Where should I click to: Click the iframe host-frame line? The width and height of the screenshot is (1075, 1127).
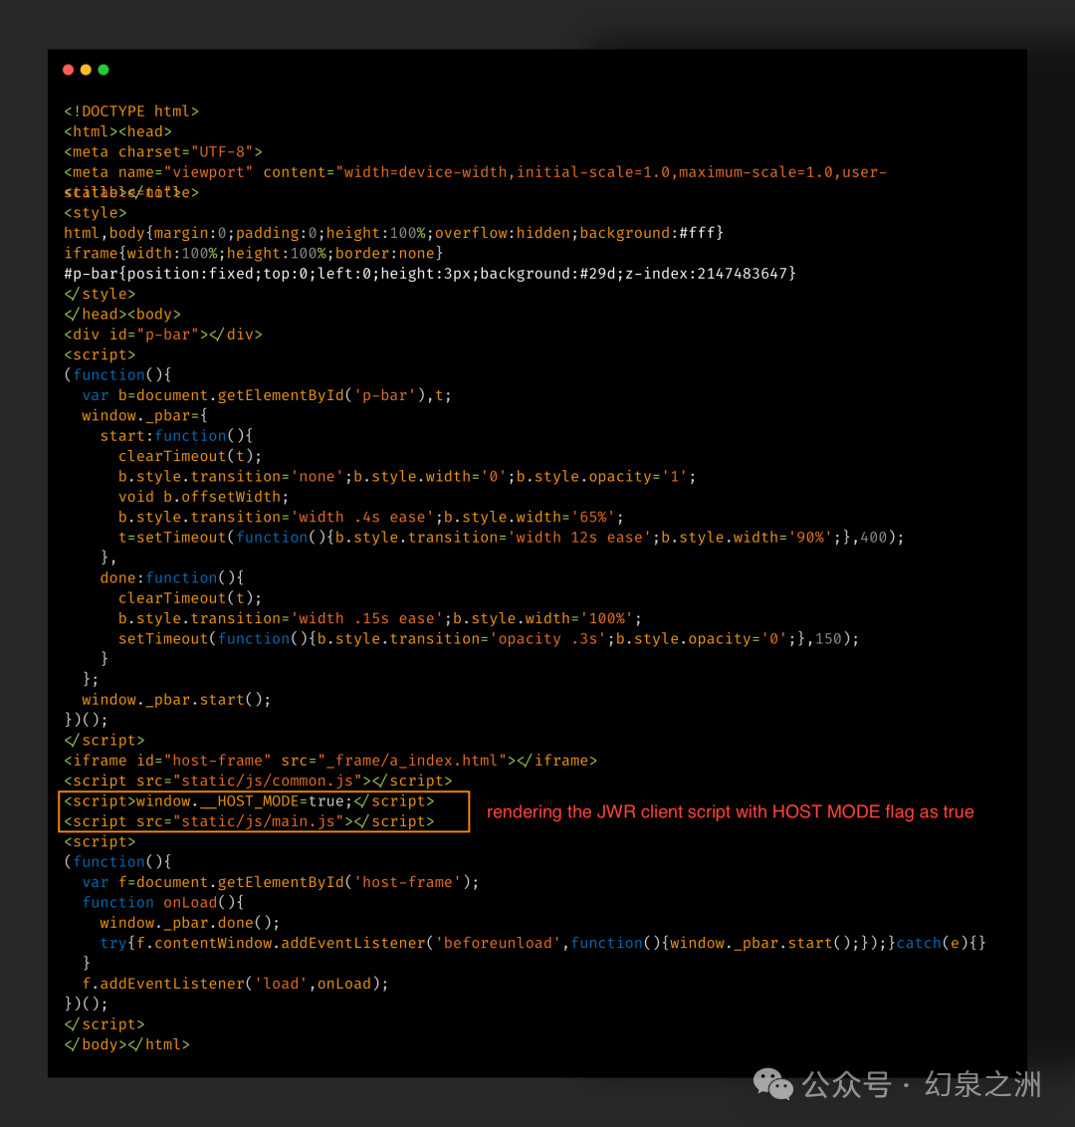(330, 761)
